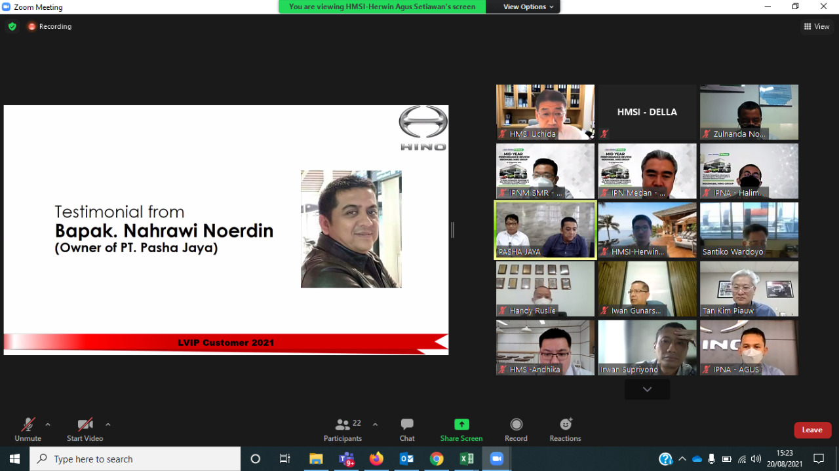
Task: Select the PASHA JAYA video thumbnail
Action: (x=545, y=230)
